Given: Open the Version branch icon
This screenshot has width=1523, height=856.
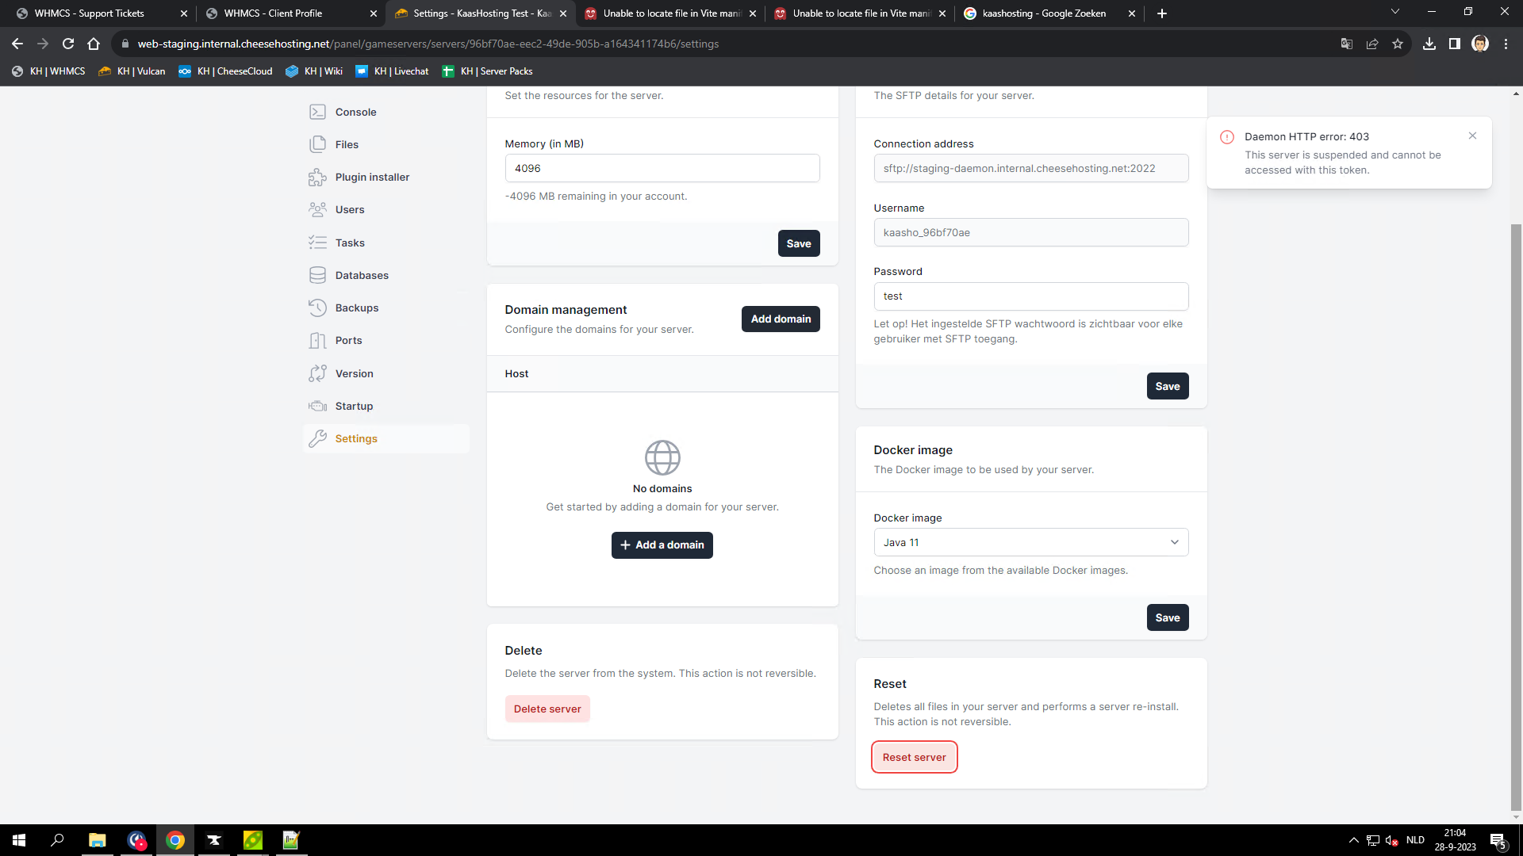Looking at the screenshot, I should point(317,373).
